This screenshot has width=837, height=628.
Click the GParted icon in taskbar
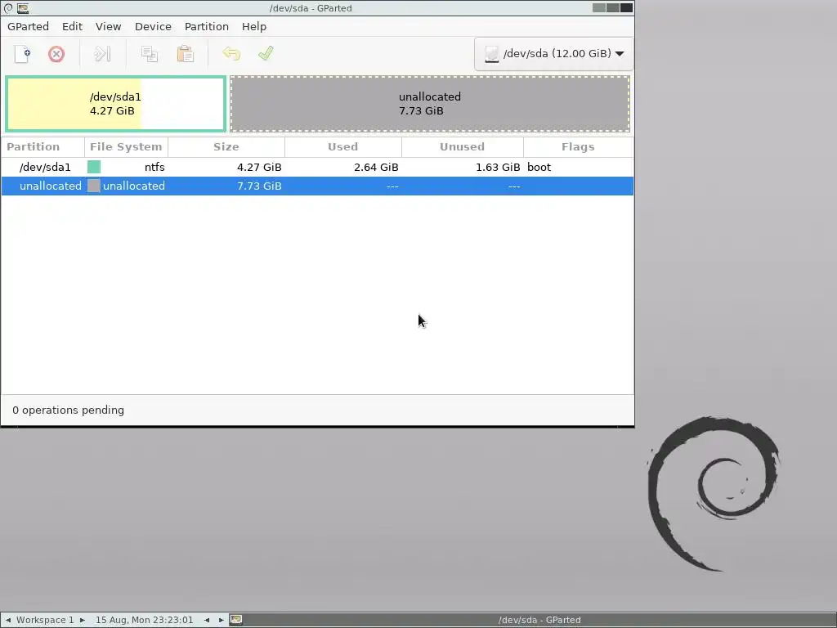(x=236, y=620)
